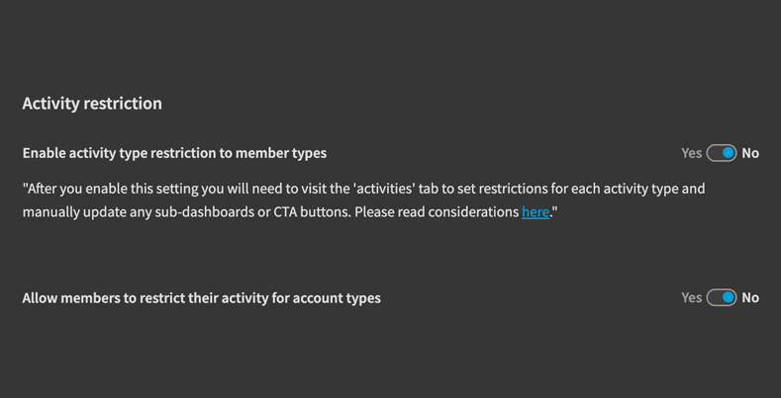Click the 'After you enable this setting' text
The width and height of the screenshot is (781, 398).
tap(117, 188)
